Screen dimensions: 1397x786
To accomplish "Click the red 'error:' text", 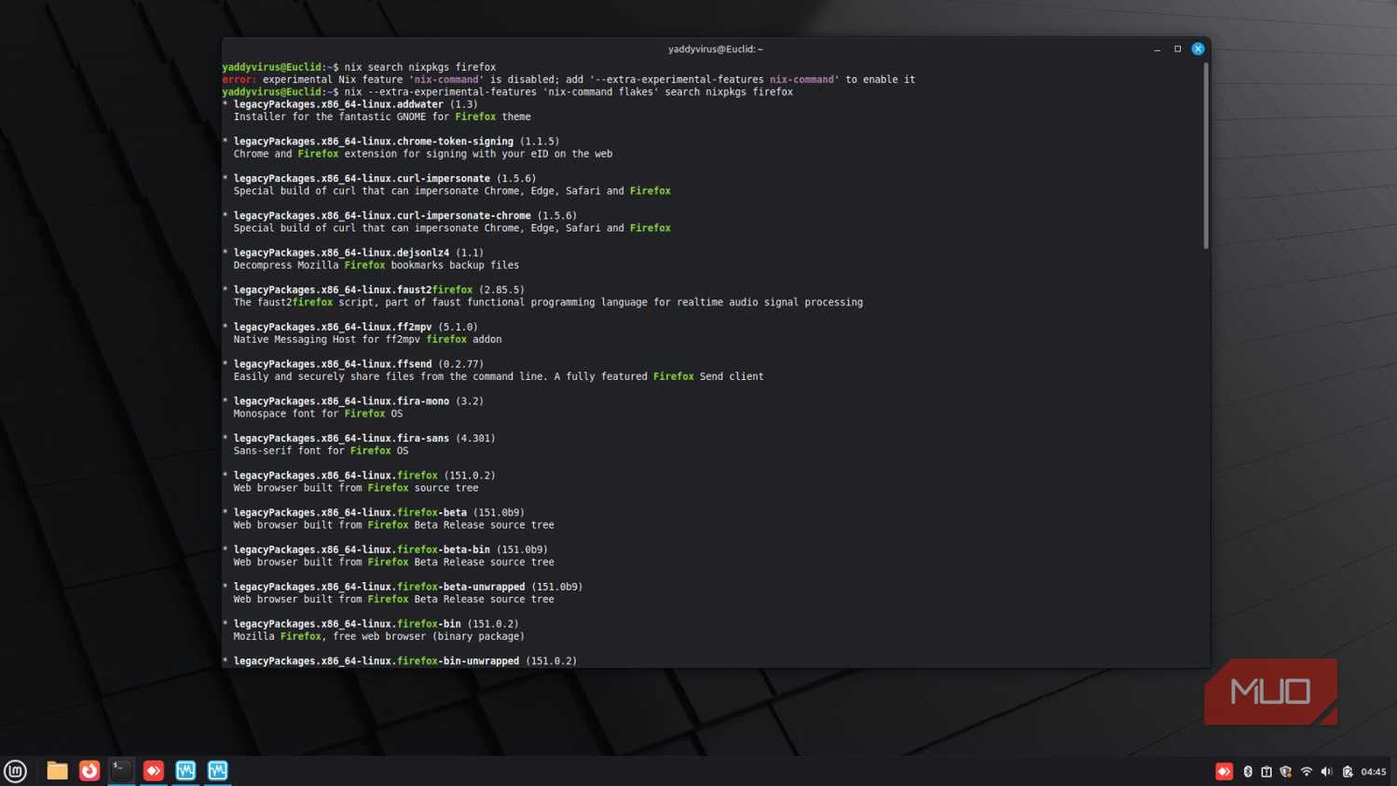I will 240,79.
